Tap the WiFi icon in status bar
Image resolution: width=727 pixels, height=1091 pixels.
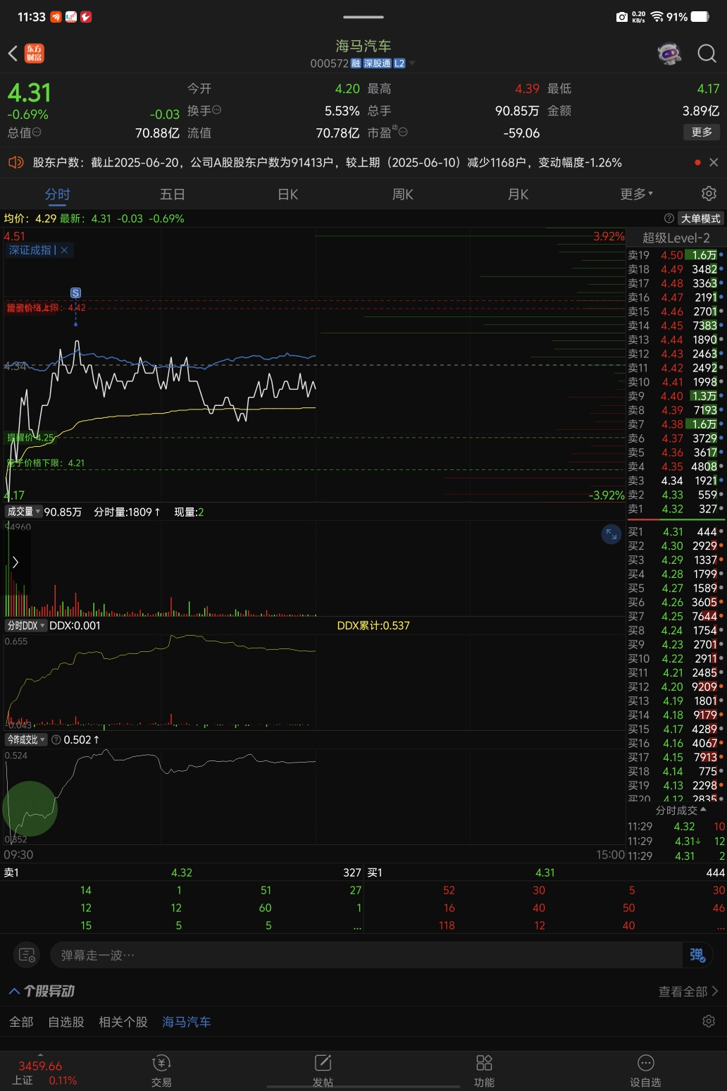[x=657, y=17]
